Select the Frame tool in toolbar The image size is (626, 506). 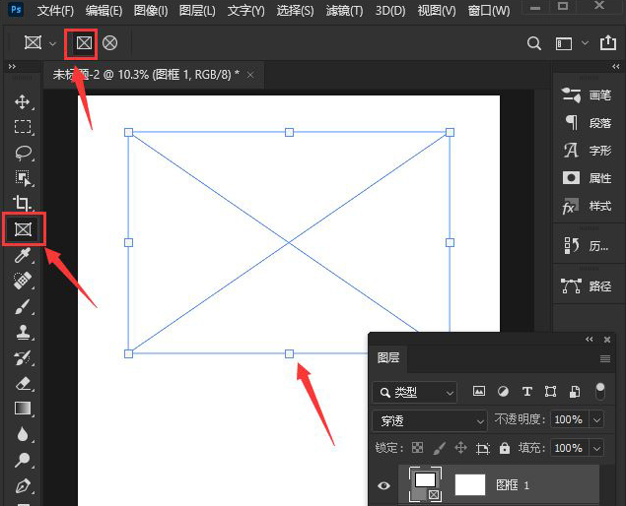(23, 229)
